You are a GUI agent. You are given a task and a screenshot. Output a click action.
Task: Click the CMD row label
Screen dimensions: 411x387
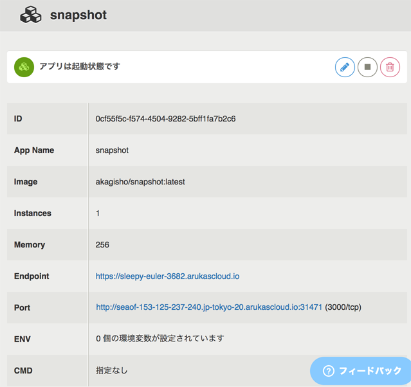(23, 370)
